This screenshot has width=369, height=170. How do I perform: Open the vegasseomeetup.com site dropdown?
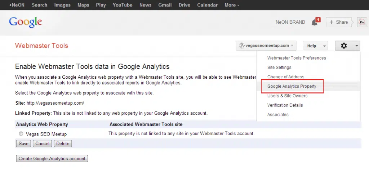tap(266, 46)
